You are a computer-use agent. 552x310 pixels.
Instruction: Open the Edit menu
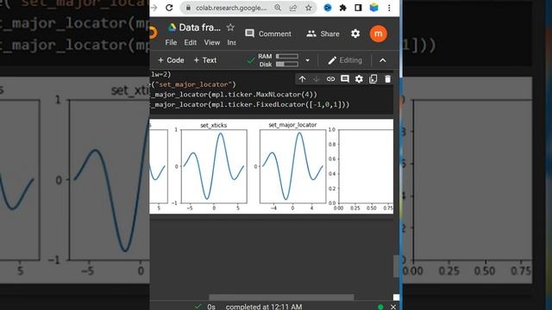(190, 42)
